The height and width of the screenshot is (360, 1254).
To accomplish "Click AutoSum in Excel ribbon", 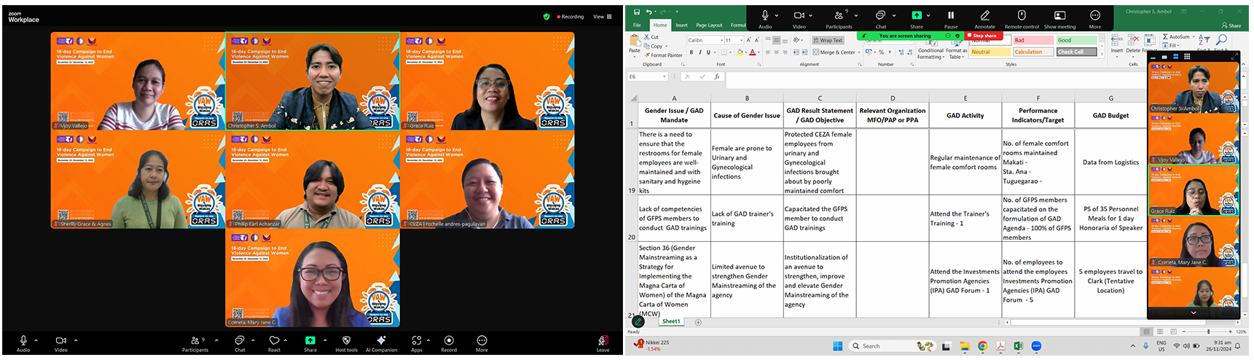I will [1175, 36].
